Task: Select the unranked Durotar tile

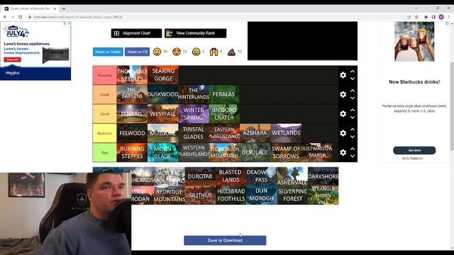Action: click(x=200, y=176)
